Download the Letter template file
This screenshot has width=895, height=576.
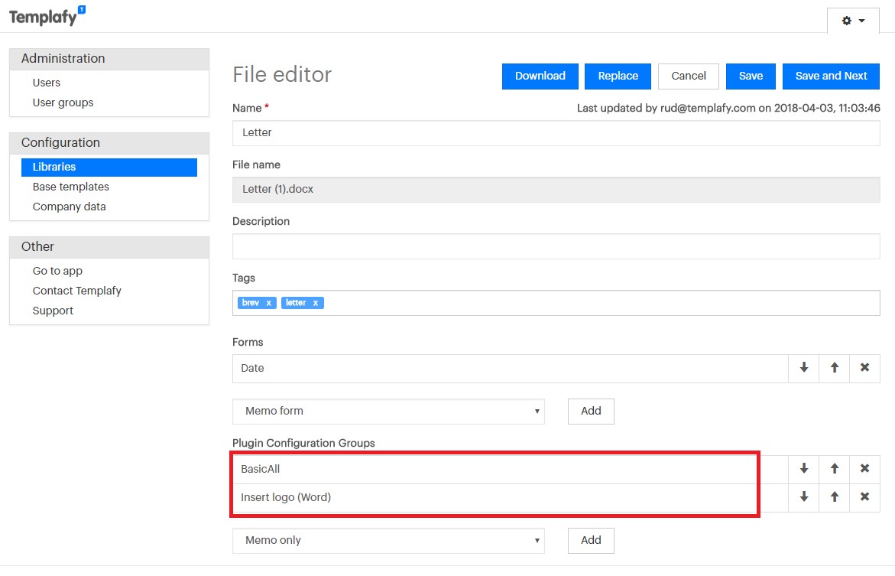[x=540, y=76]
